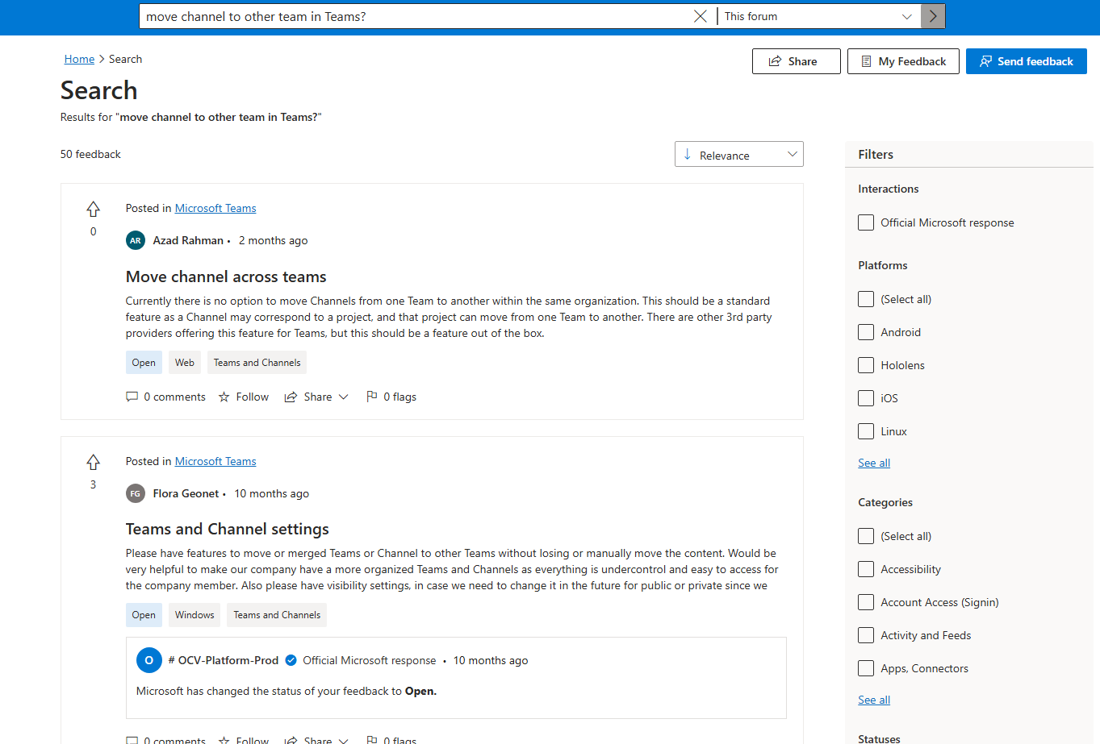This screenshot has width=1100, height=744.
Task: Check Platforms (Select all) filter
Action: tap(866, 299)
